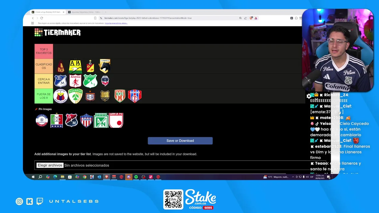Select the Atlético Nacional AN crest in pool
379x213 pixels.
pyautogui.click(x=101, y=120)
